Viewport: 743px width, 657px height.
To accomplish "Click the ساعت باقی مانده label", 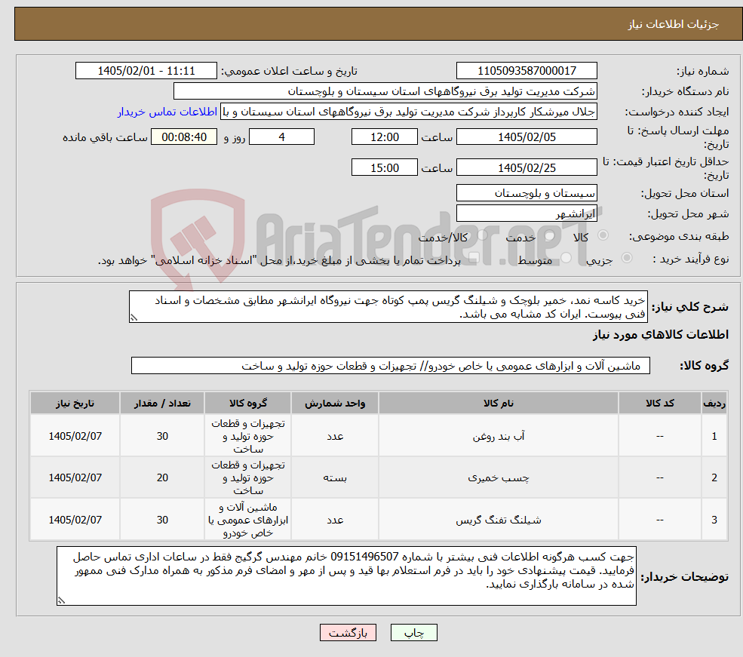I will click(x=105, y=137).
